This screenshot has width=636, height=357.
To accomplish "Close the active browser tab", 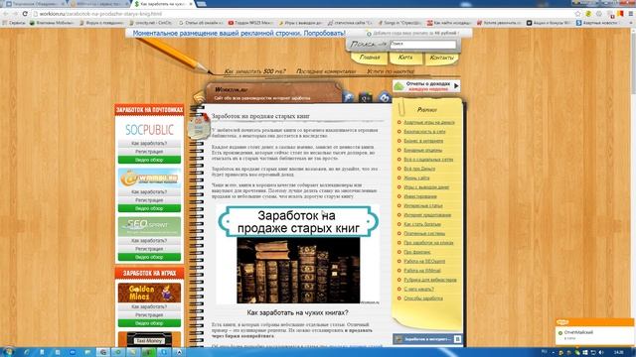I will (191, 4).
